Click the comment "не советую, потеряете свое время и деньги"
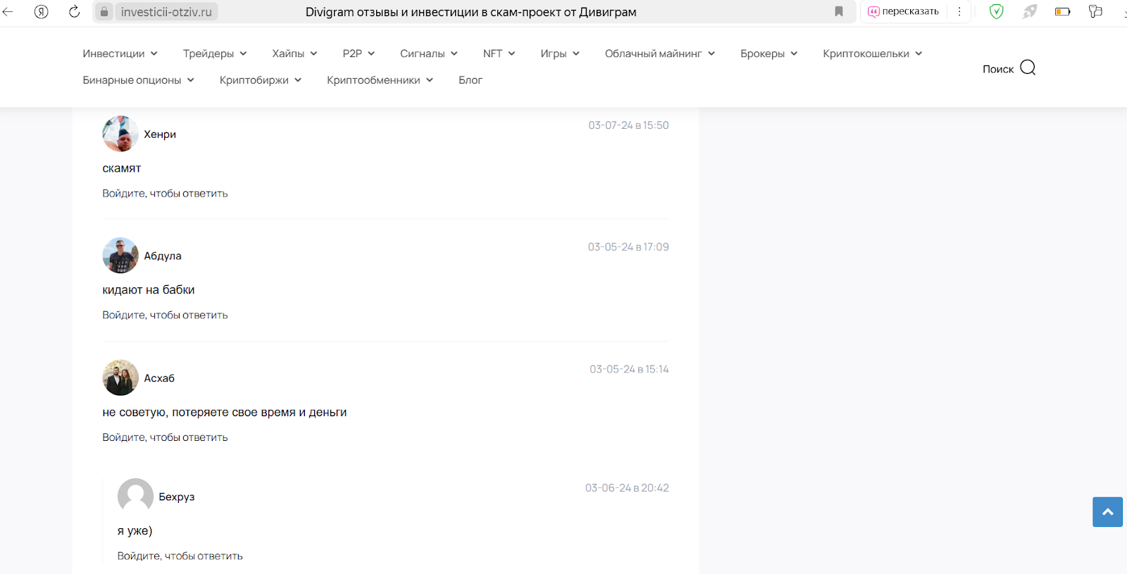The image size is (1127, 574). coord(225,413)
